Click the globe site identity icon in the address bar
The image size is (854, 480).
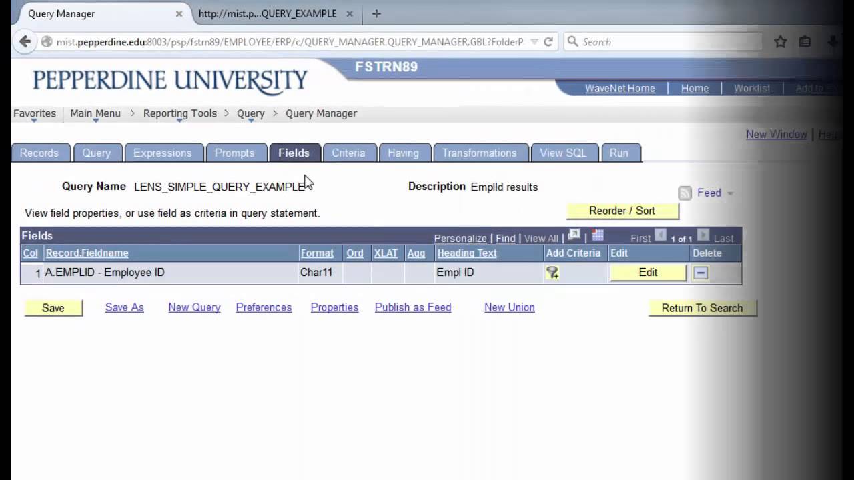[x=47, y=41]
